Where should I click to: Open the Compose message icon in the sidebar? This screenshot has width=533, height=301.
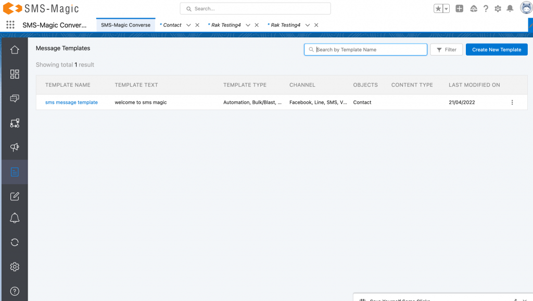click(15, 196)
